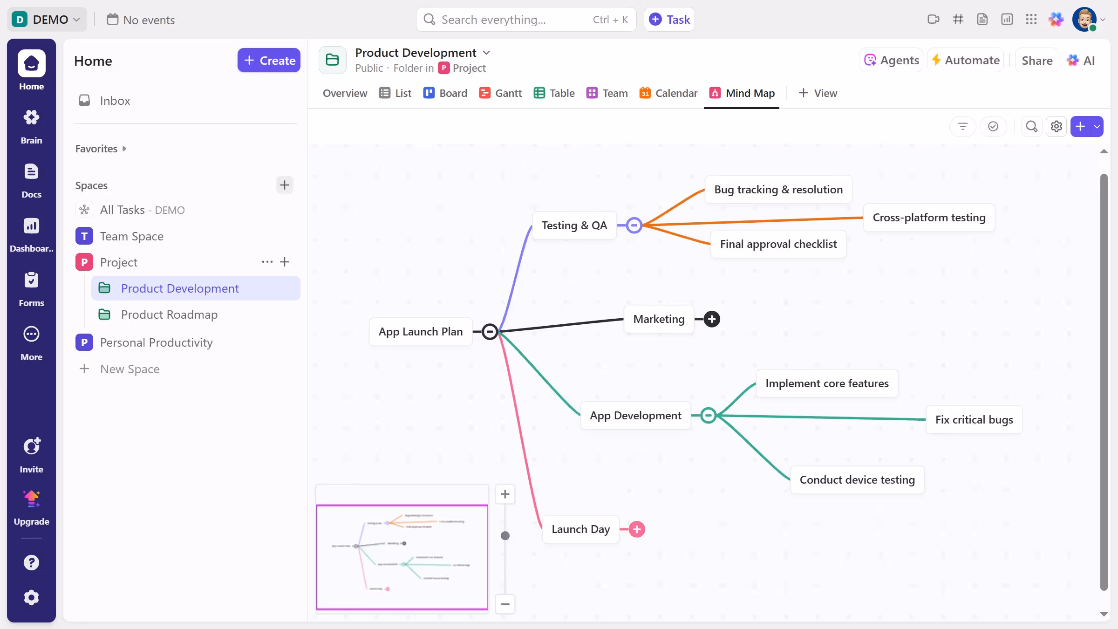Click the mind map search icon
Viewport: 1118px width, 629px height.
coord(1031,126)
